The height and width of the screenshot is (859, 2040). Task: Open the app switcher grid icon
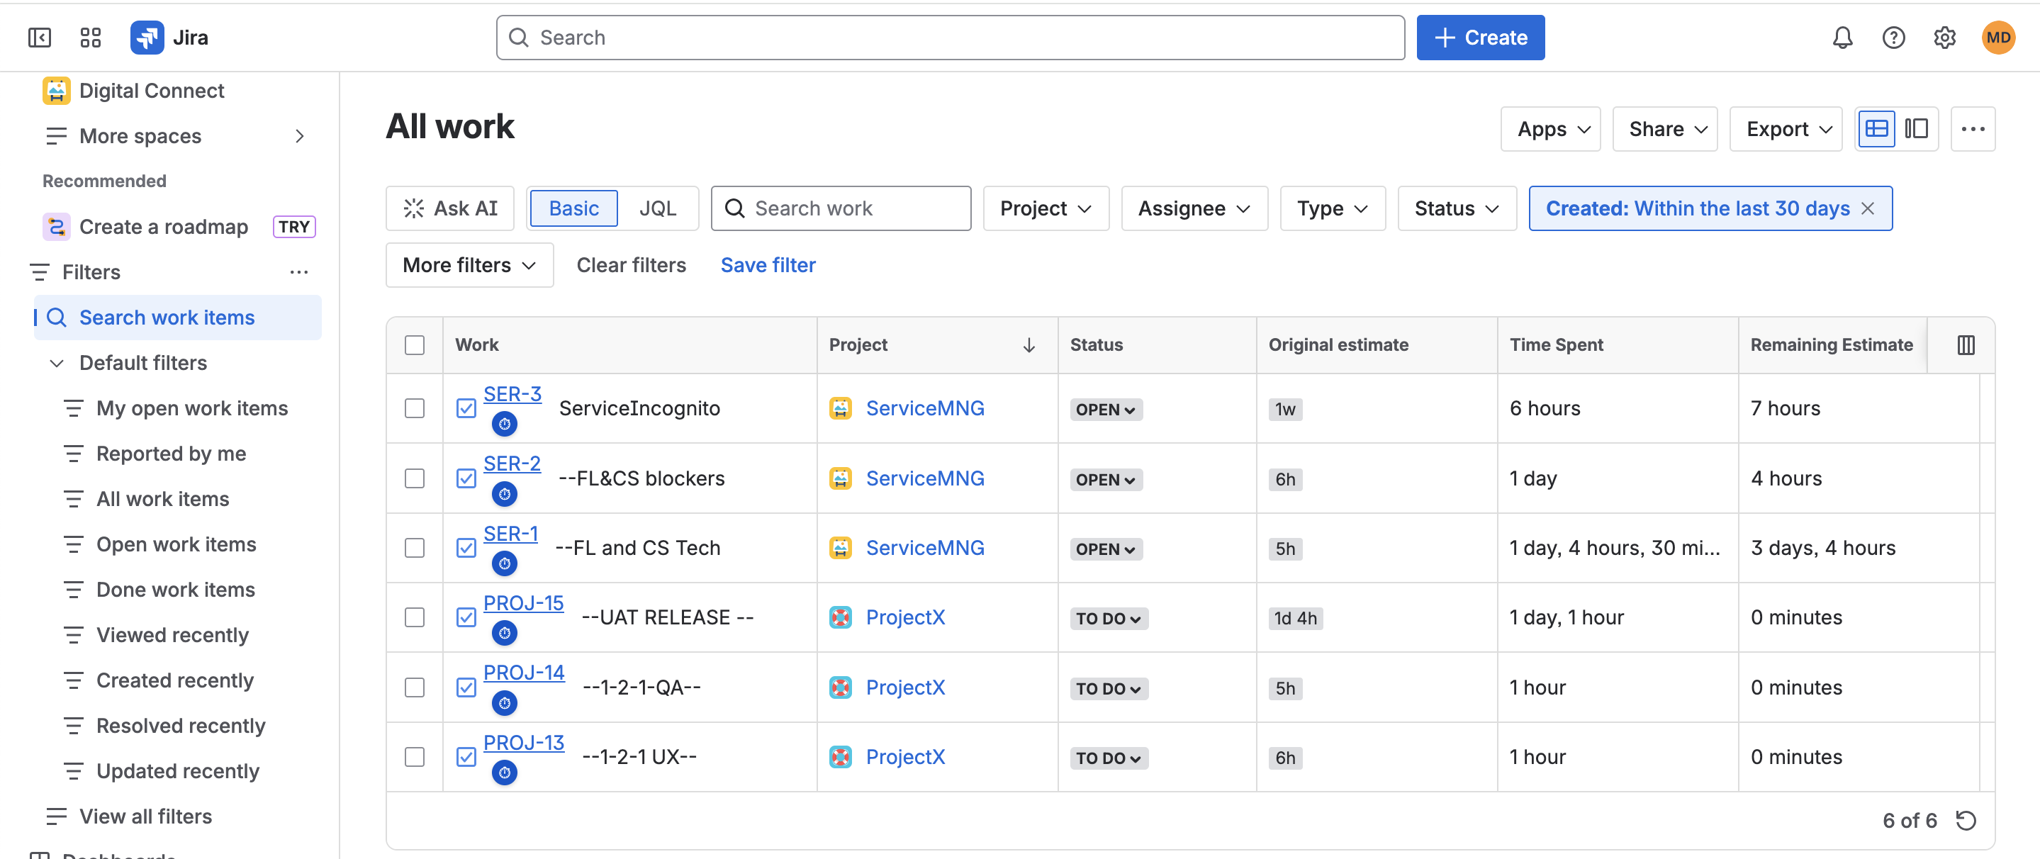tap(91, 38)
